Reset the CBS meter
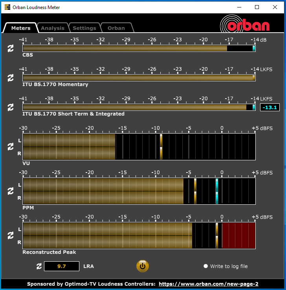The image size is (286, 290). (11, 48)
